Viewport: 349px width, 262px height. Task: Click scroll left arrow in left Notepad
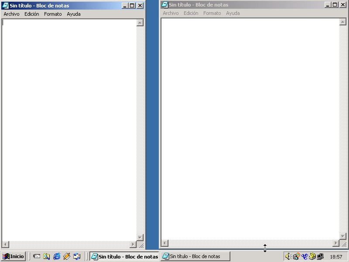click(5, 245)
